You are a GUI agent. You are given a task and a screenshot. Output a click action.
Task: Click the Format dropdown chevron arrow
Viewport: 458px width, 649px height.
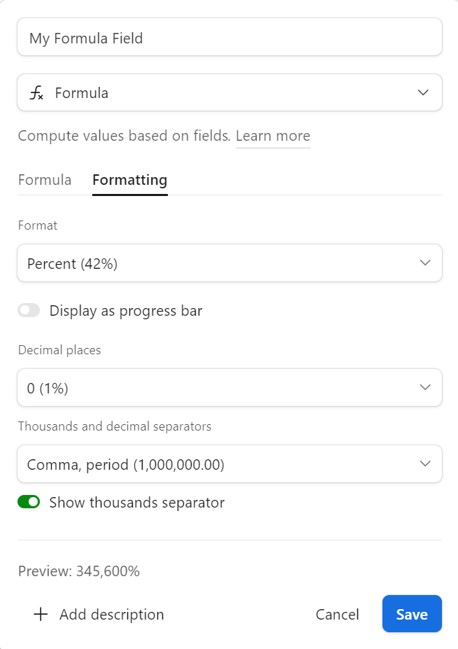pos(424,263)
